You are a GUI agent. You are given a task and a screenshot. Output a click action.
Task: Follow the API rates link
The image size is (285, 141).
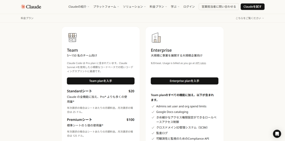pyautogui.click(x=200, y=63)
